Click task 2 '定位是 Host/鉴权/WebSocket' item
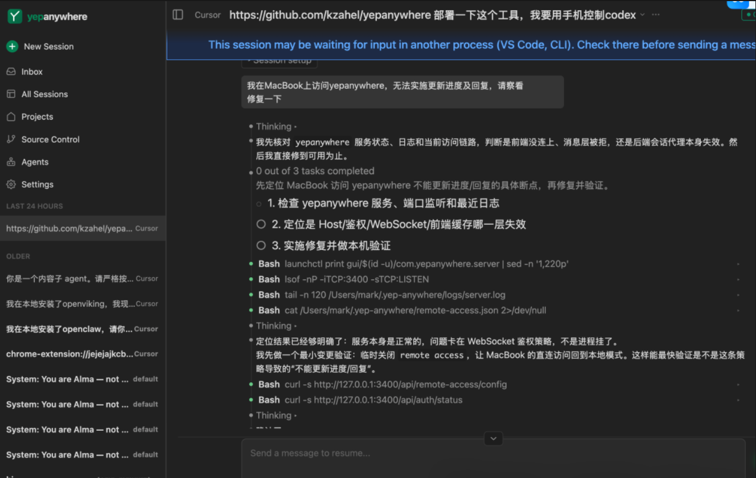 pyautogui.click(x=391, y=224)
